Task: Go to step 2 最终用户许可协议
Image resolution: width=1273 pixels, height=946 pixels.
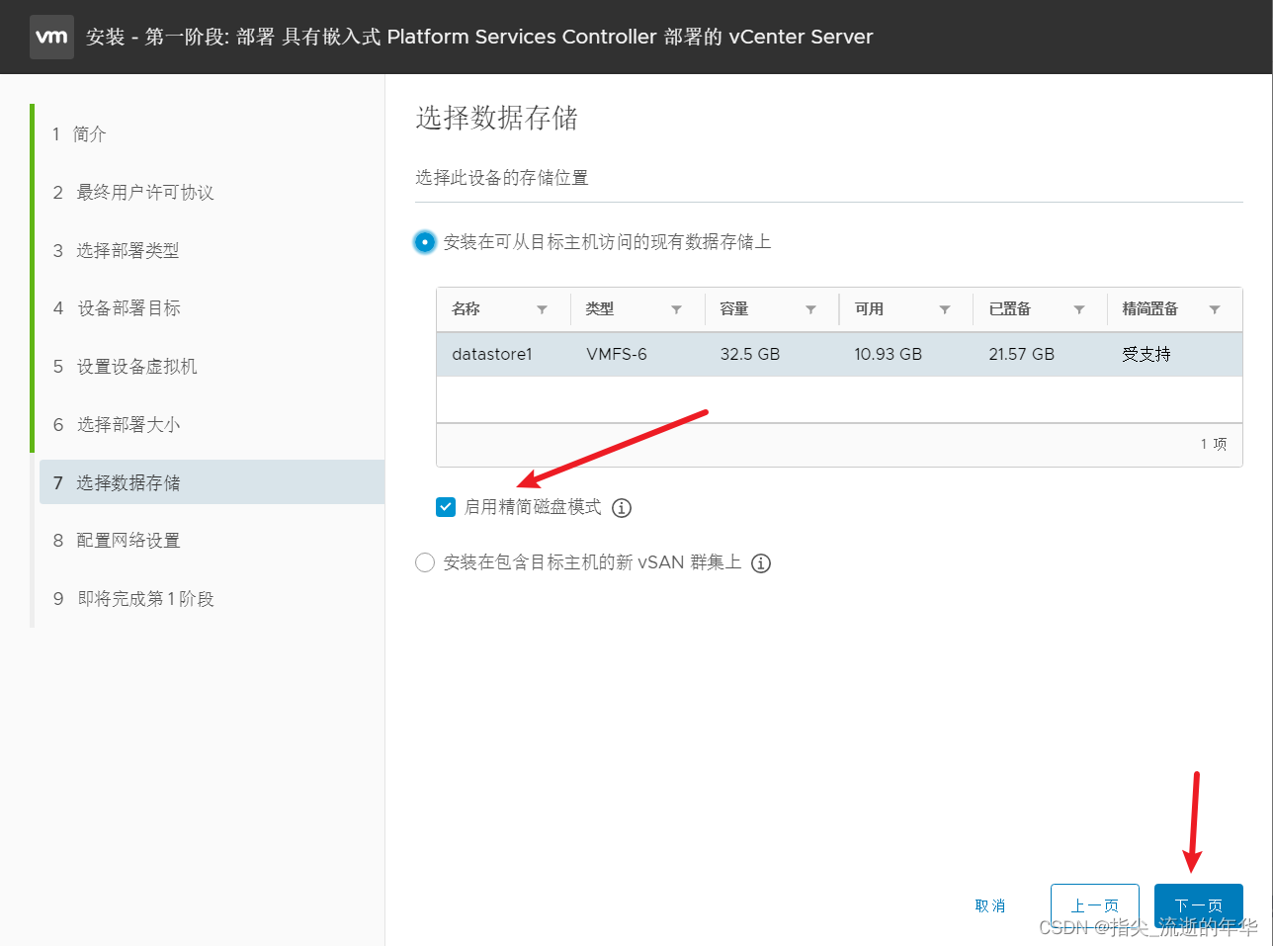Action: (x=133, y=192)
